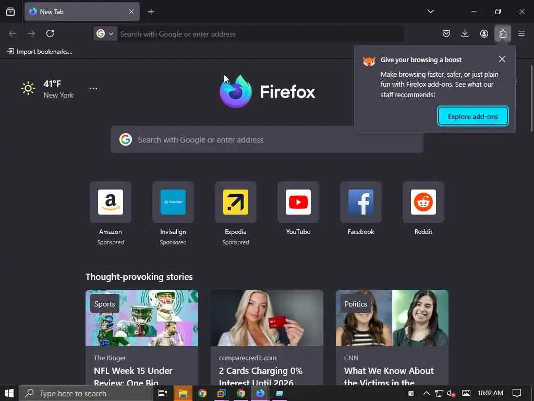Reload the current page
This screenshot has width=534, height=401.
coord(50,33)
